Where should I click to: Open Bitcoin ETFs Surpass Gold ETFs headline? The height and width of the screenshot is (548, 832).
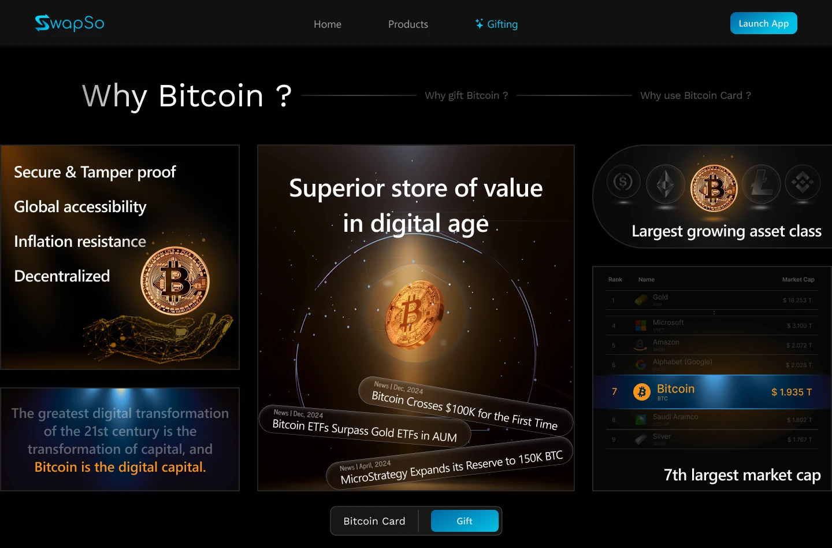click(365, 426)
